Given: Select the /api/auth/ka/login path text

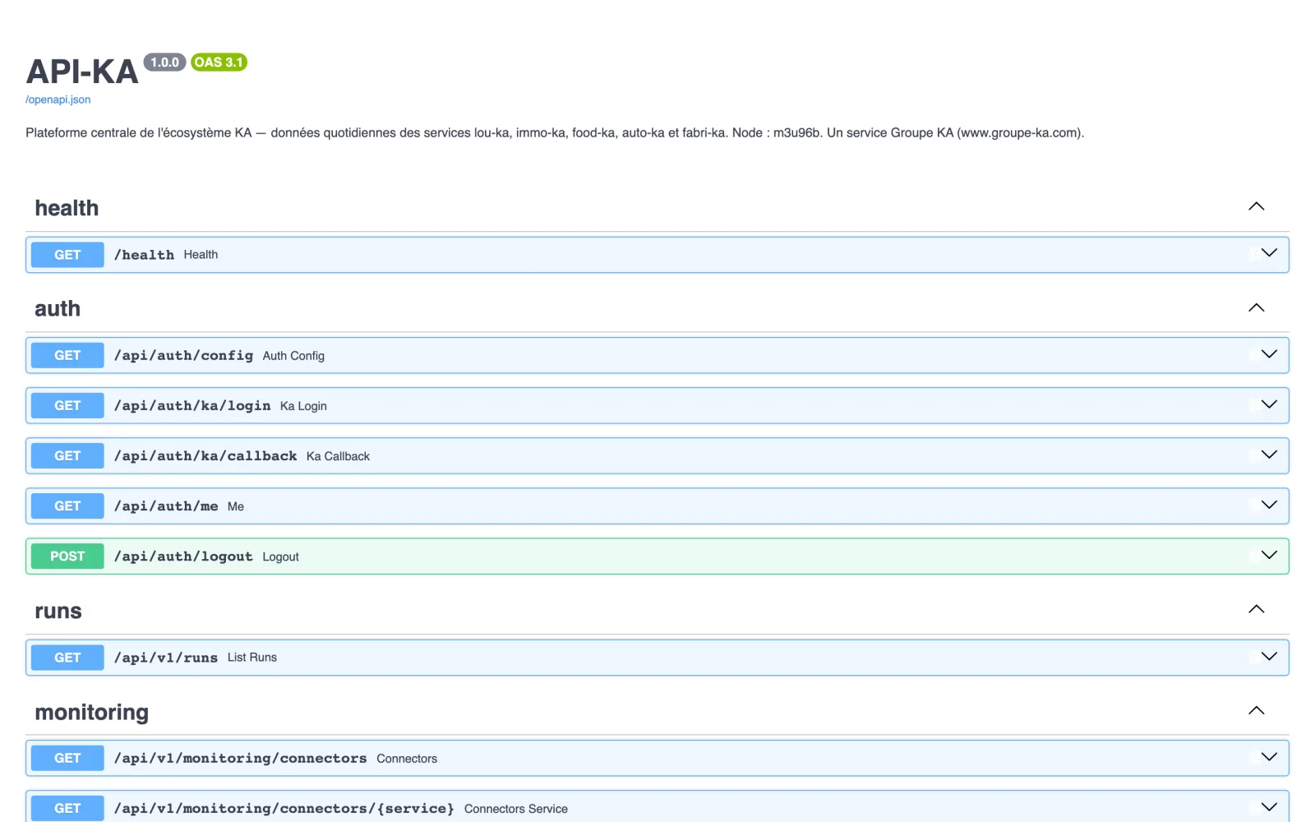Looking at the screenshot, I should [x=192, y=405].
